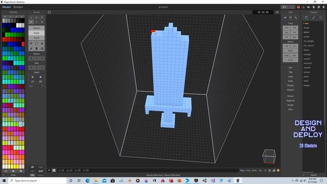327x184 pixels.
Task: Select the move tool cross icon
Action: [31, 43]
